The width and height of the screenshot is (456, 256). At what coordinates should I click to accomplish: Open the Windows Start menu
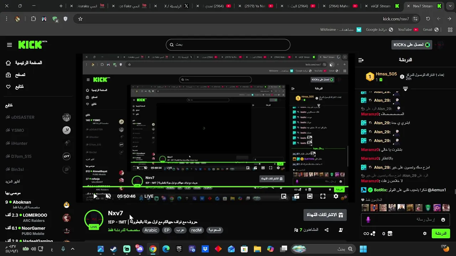pos(363,249)
